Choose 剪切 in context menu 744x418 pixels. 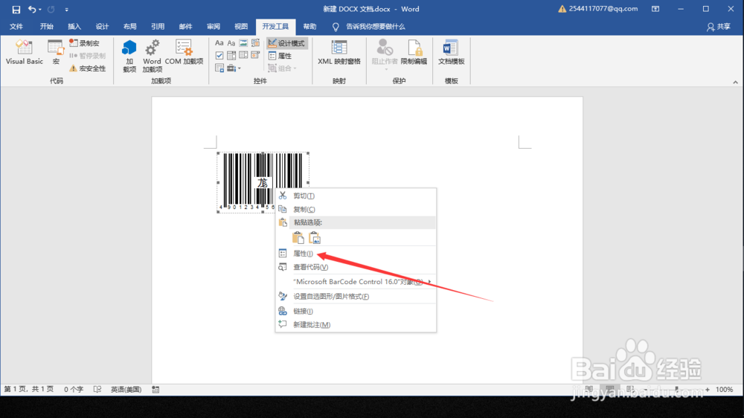pos(356,196)
